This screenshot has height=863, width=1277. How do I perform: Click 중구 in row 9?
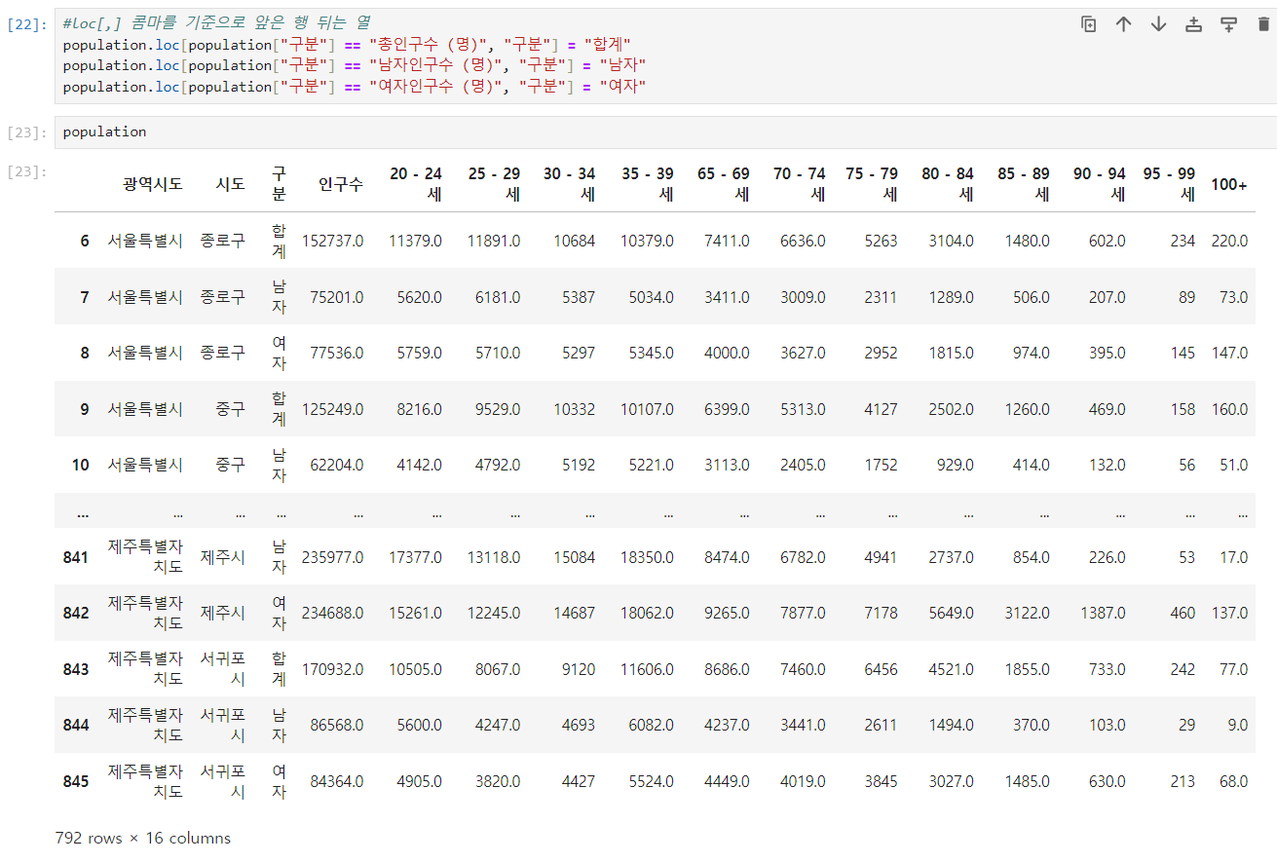(x=230, y=409)
